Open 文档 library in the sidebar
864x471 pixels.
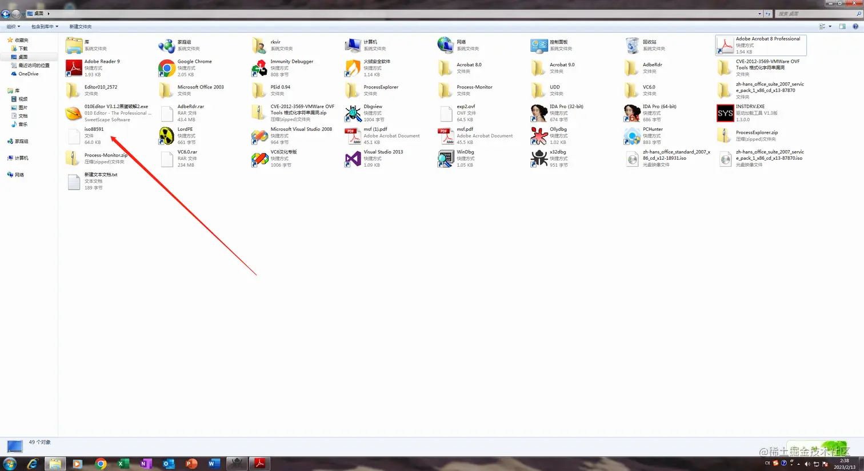(x=23, y=116)
